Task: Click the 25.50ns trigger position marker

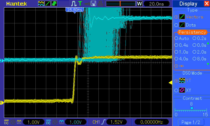Action: pos(74,10)
